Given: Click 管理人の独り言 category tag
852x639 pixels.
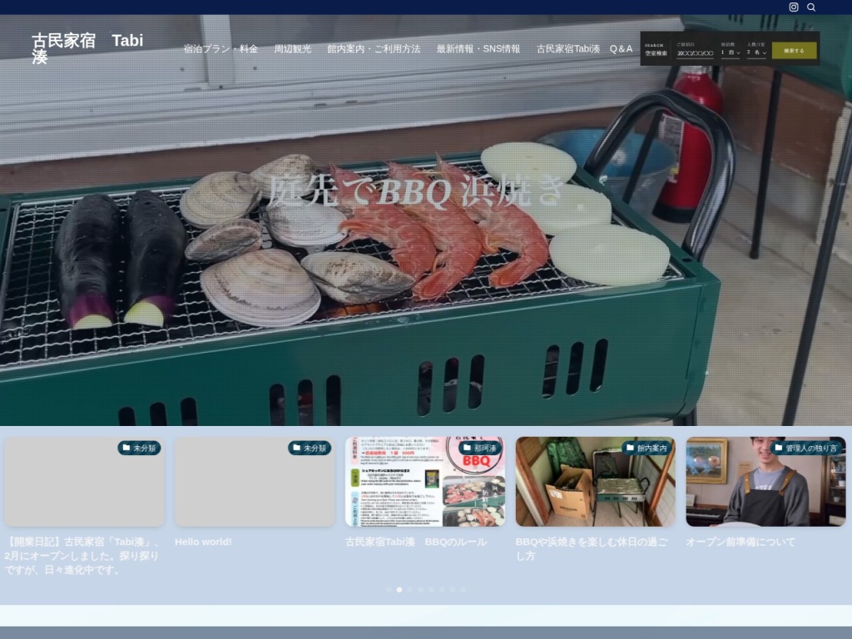Looking at the screenshot, I should (805, 448).
